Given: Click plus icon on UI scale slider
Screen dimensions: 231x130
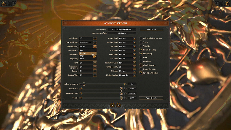Looking at the screenshot, I should [x=124, y=98].
